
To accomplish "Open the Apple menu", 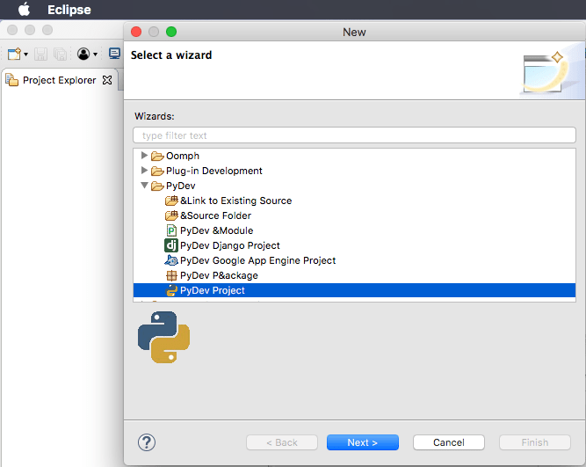I will click(24, 10).
